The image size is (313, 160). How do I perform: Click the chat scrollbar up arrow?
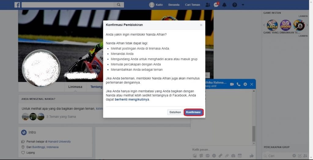254,91
